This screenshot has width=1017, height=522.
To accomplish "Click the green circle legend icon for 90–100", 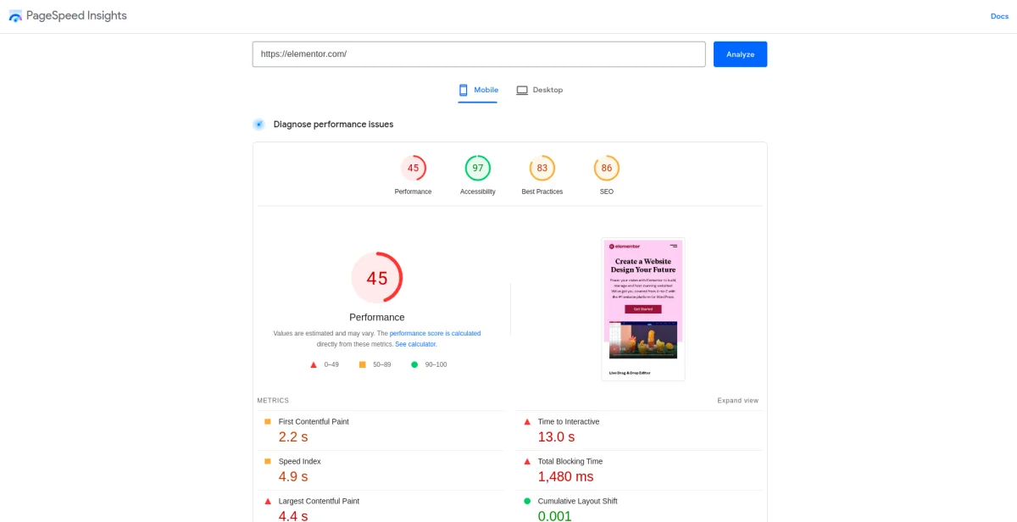I will [x=414, y=364].
